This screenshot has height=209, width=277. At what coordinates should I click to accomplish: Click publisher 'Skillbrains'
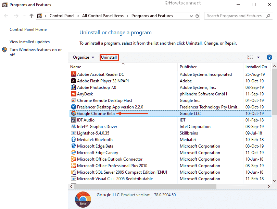(x=189, y=133)
